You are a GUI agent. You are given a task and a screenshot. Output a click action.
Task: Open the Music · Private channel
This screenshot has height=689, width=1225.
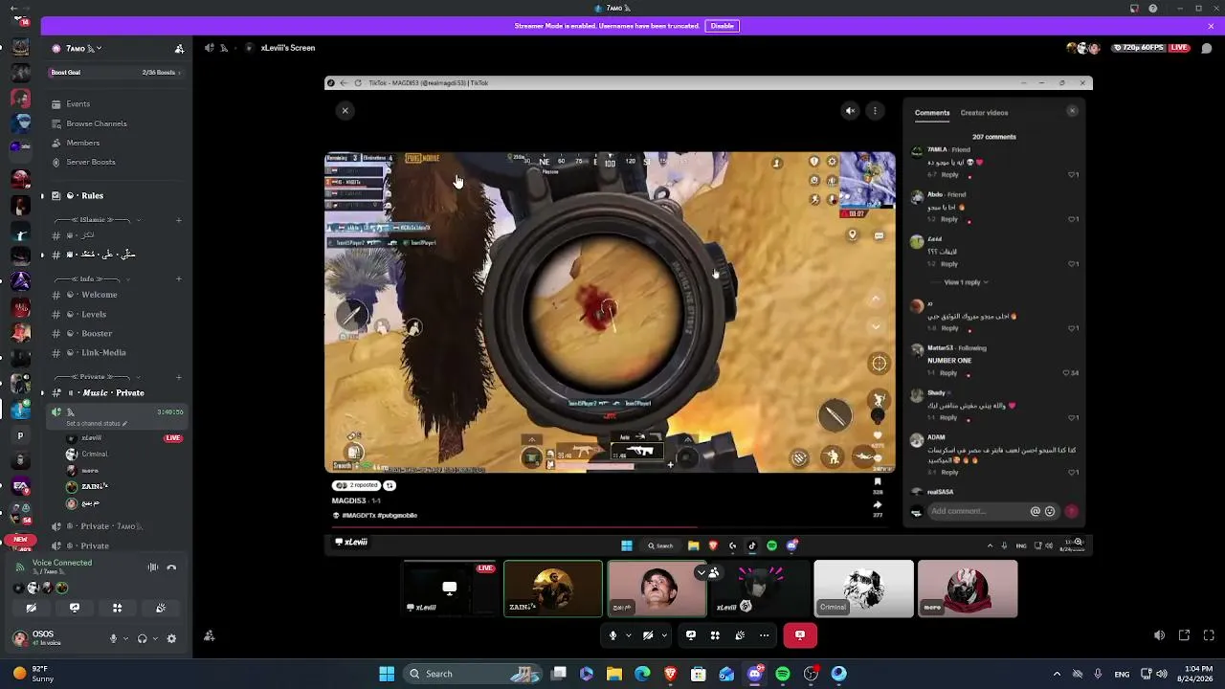pos(116,392)
